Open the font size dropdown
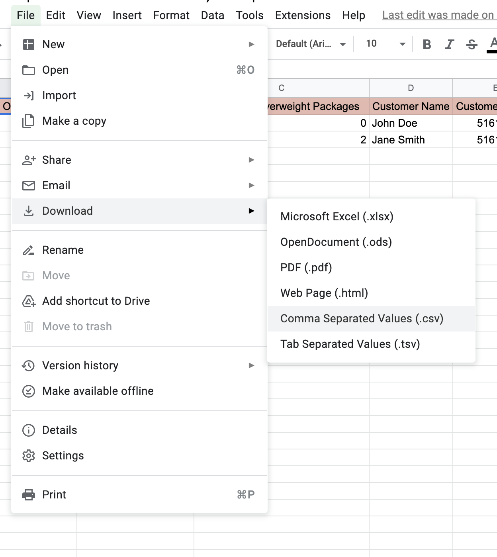The width and height of the screenshot is (497, 557). coord(385,44)
